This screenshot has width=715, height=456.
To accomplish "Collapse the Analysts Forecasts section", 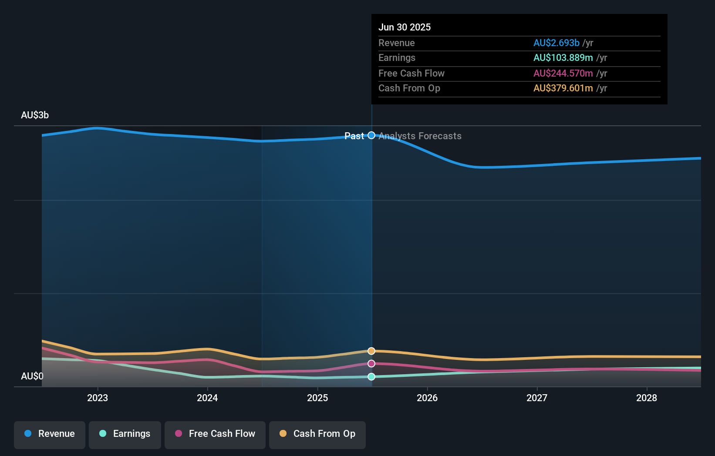I will 419,136.
